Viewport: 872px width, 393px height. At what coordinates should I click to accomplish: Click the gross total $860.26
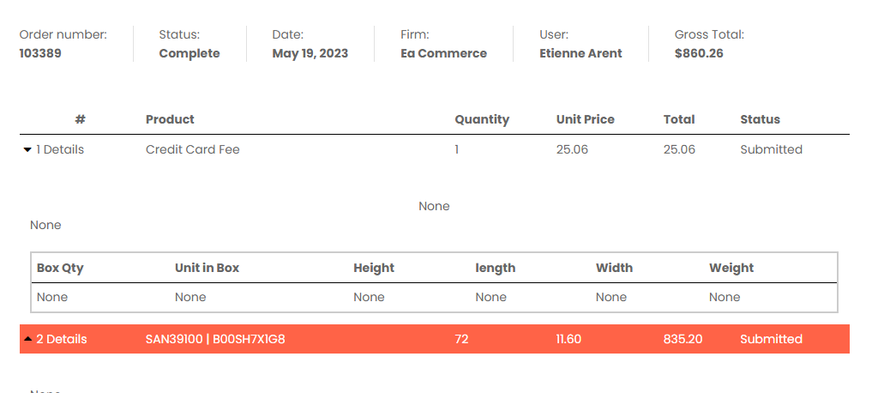(699, 53)
